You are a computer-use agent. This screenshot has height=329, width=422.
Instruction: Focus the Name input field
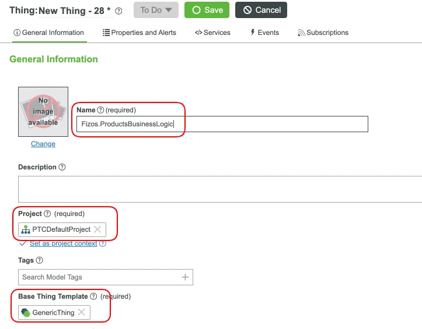[222, 124]
